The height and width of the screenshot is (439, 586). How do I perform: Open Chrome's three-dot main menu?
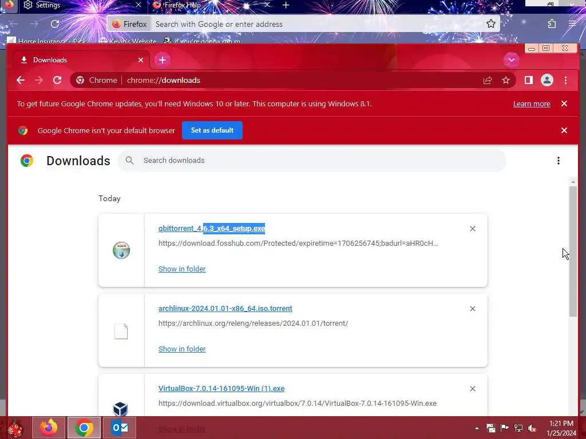click(565, 80)
